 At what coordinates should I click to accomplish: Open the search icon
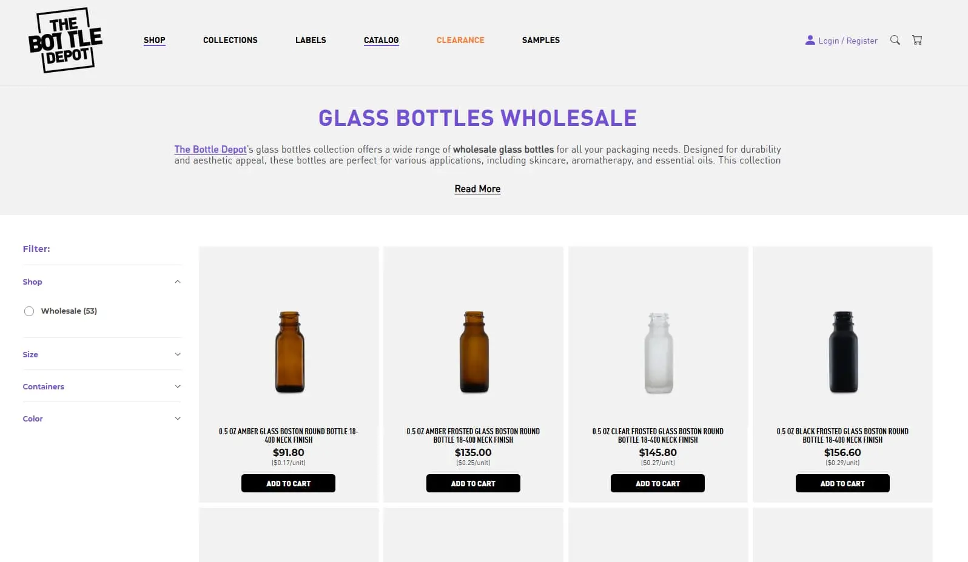pyautogui.click(x=895, y=40)
